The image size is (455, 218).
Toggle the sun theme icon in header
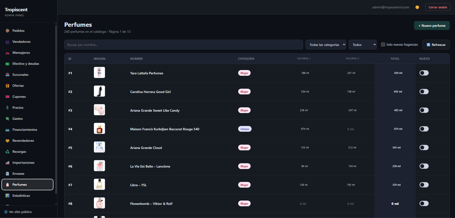[x=417, y=7]
